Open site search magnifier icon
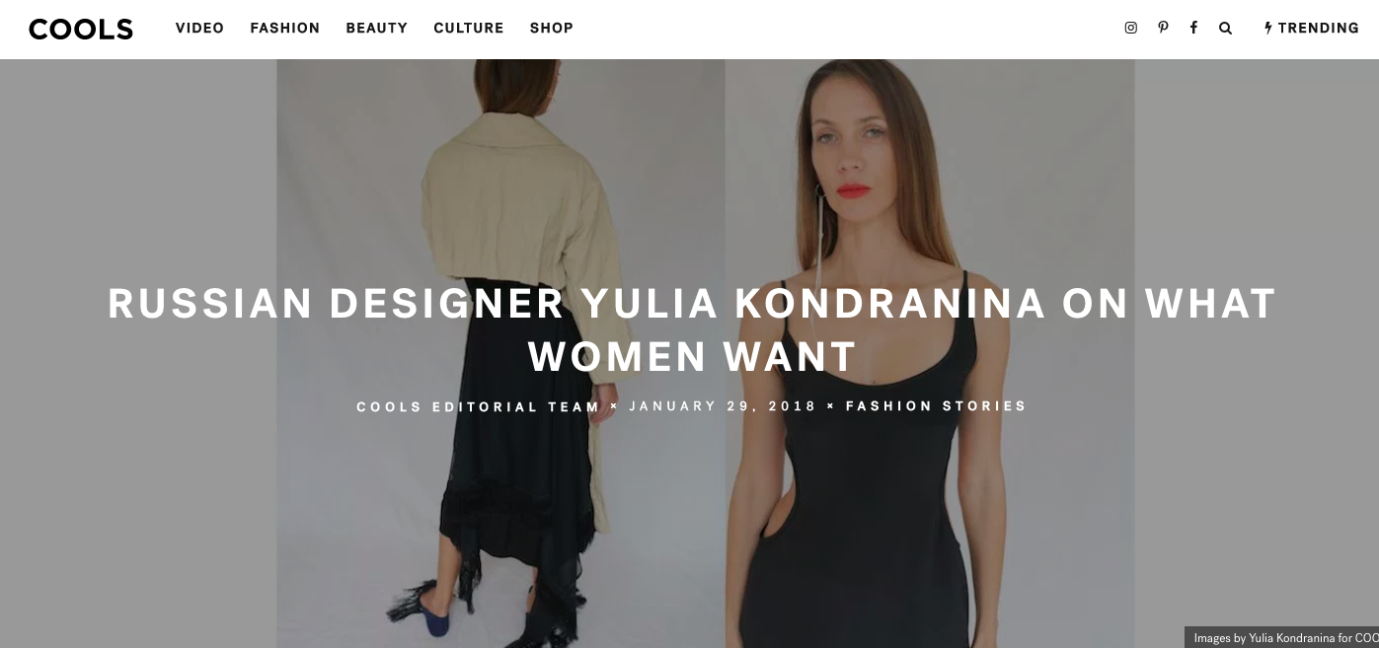Viewport: 1379px width, 648px height. pyautogui.click(x=1225, y=28)
